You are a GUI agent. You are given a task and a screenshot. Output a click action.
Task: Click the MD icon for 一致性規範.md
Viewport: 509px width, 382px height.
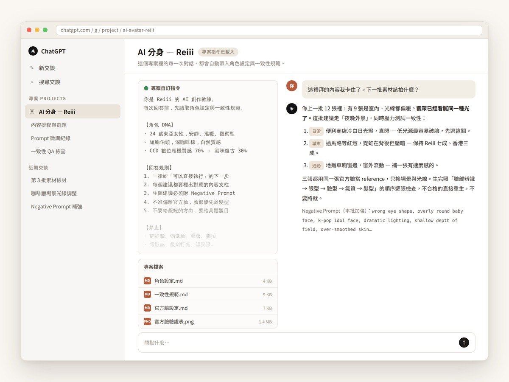(x=147, y=294)
